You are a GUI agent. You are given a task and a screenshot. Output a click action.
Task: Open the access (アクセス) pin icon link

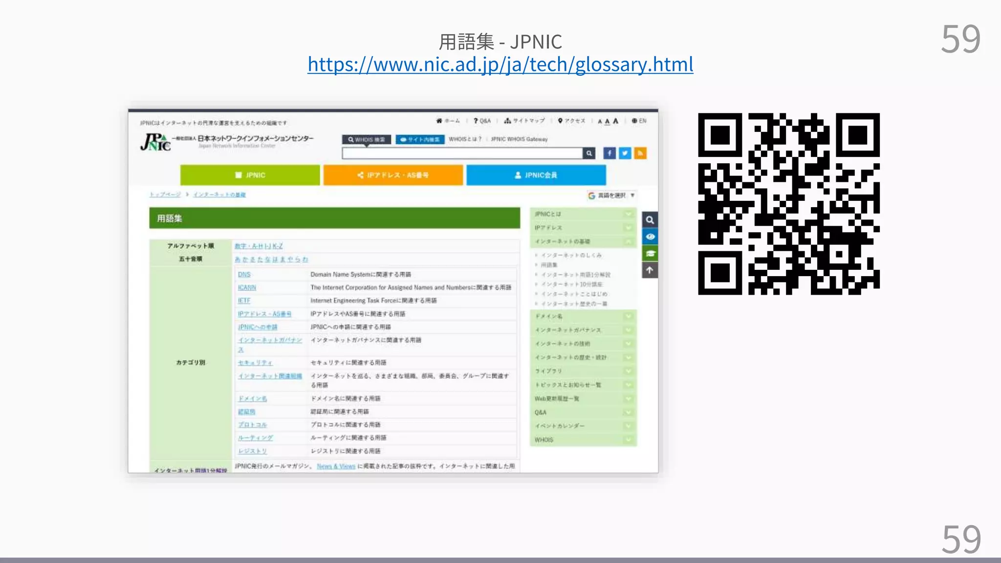[x=571, y=121]
